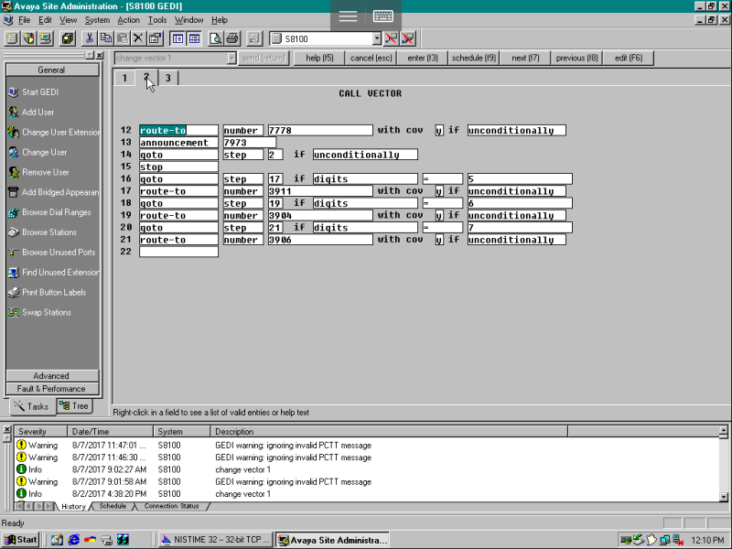This screenshot has width=732, height=549.
Task: Click the Browse Unused Ports task icon
Action: coord(14,253)
